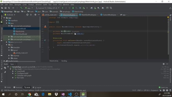The height and width of the screenshot is (97, 172).
Task: Open File Explorer from the taskbar
Action: coord(49,94)
